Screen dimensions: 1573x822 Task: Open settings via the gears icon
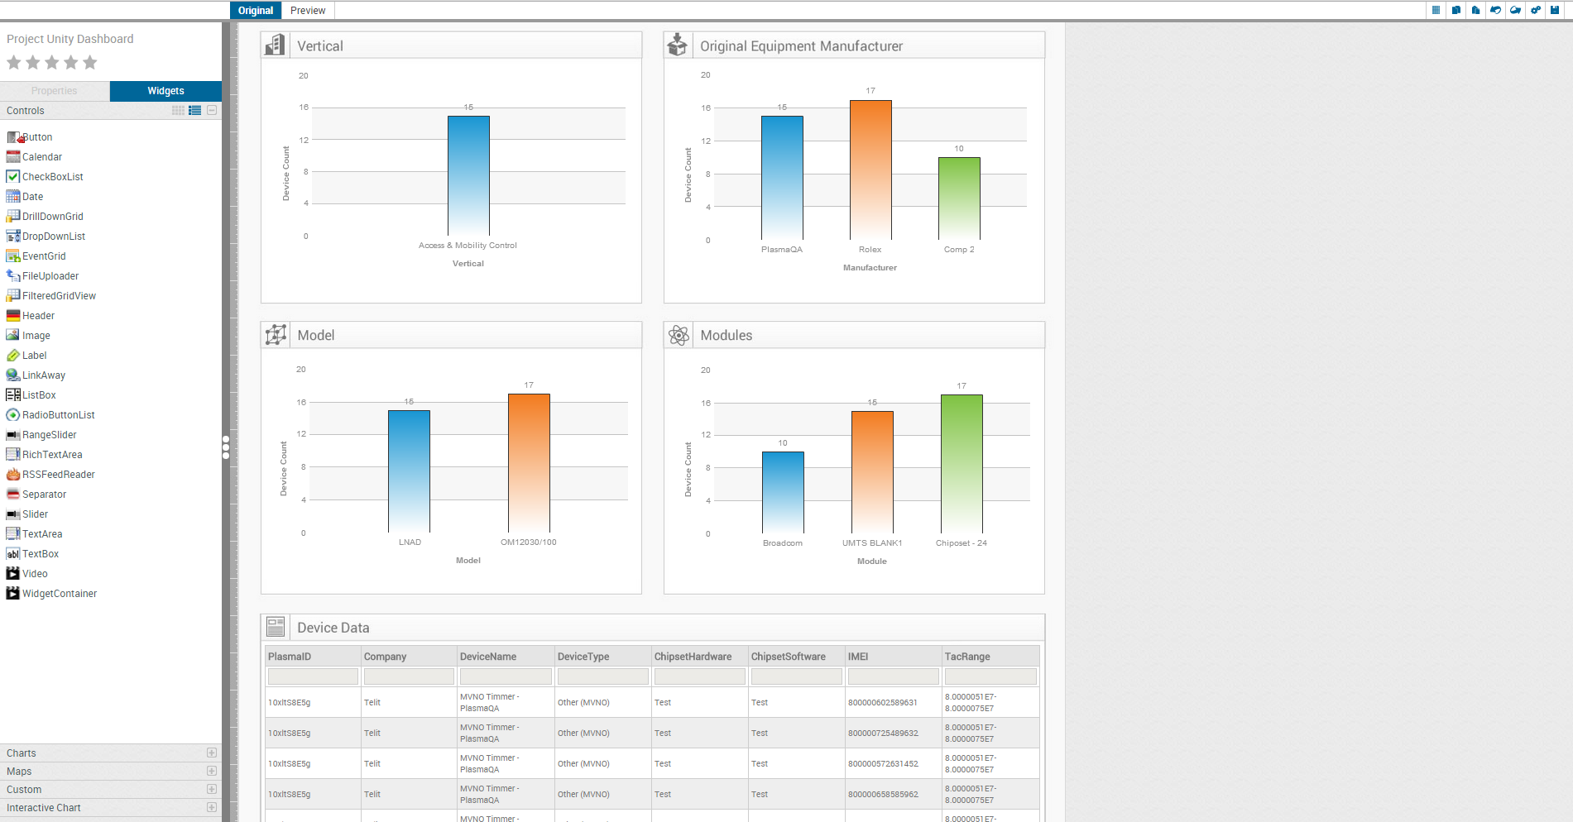[x=1536, y=10]
